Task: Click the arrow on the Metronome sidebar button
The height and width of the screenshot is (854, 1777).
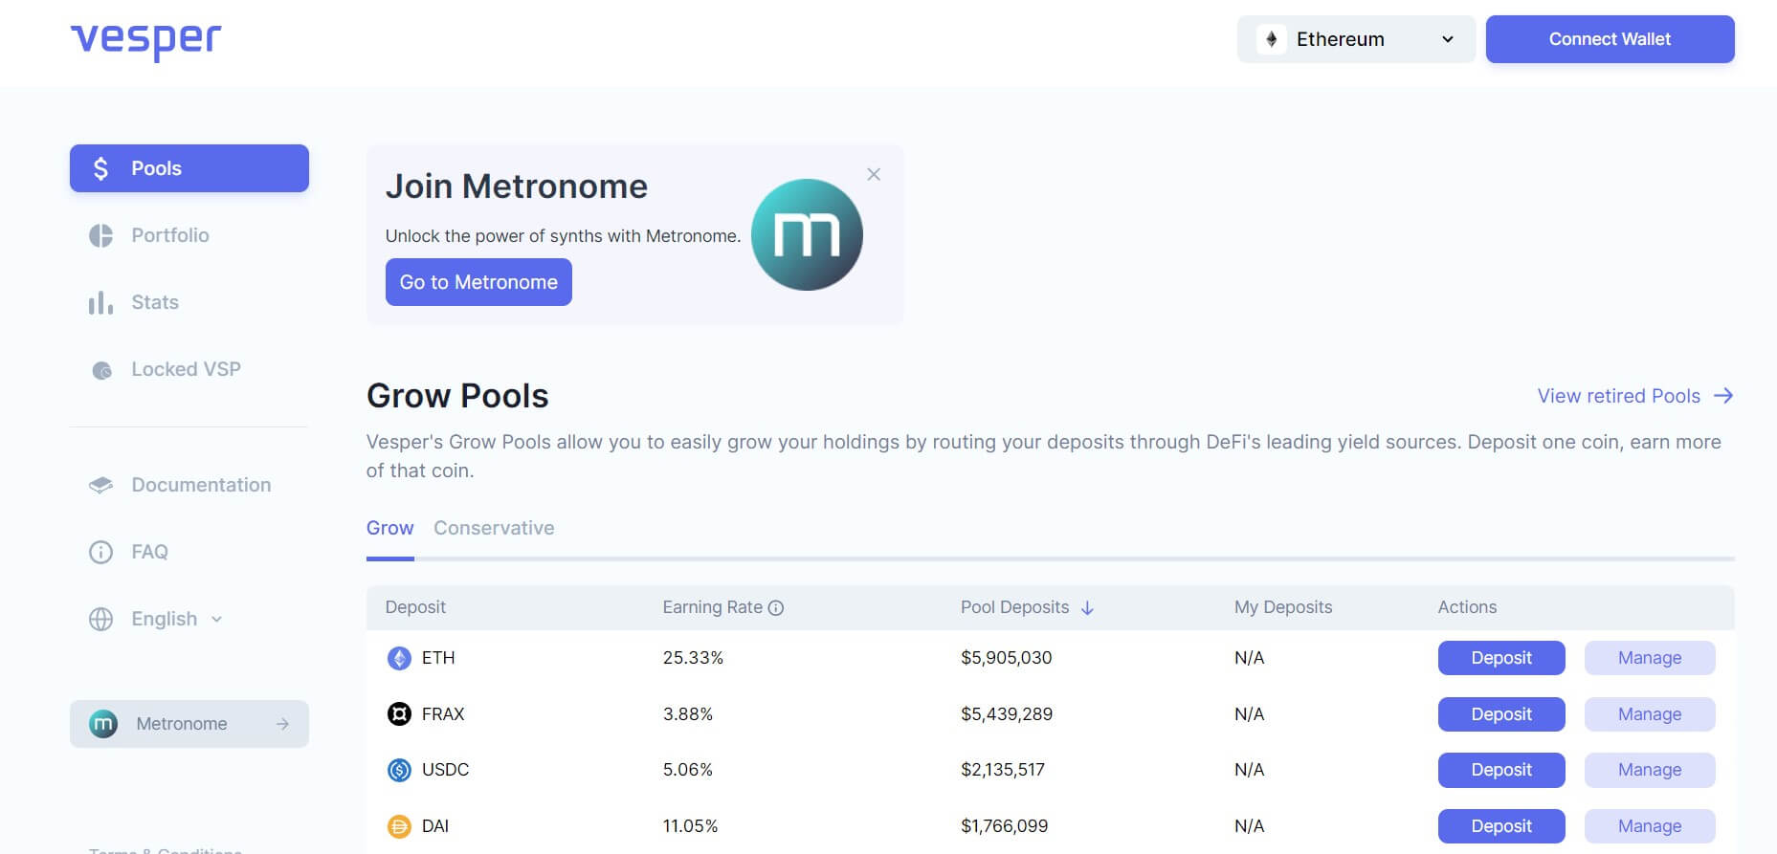Action: (x=282, y=724)
